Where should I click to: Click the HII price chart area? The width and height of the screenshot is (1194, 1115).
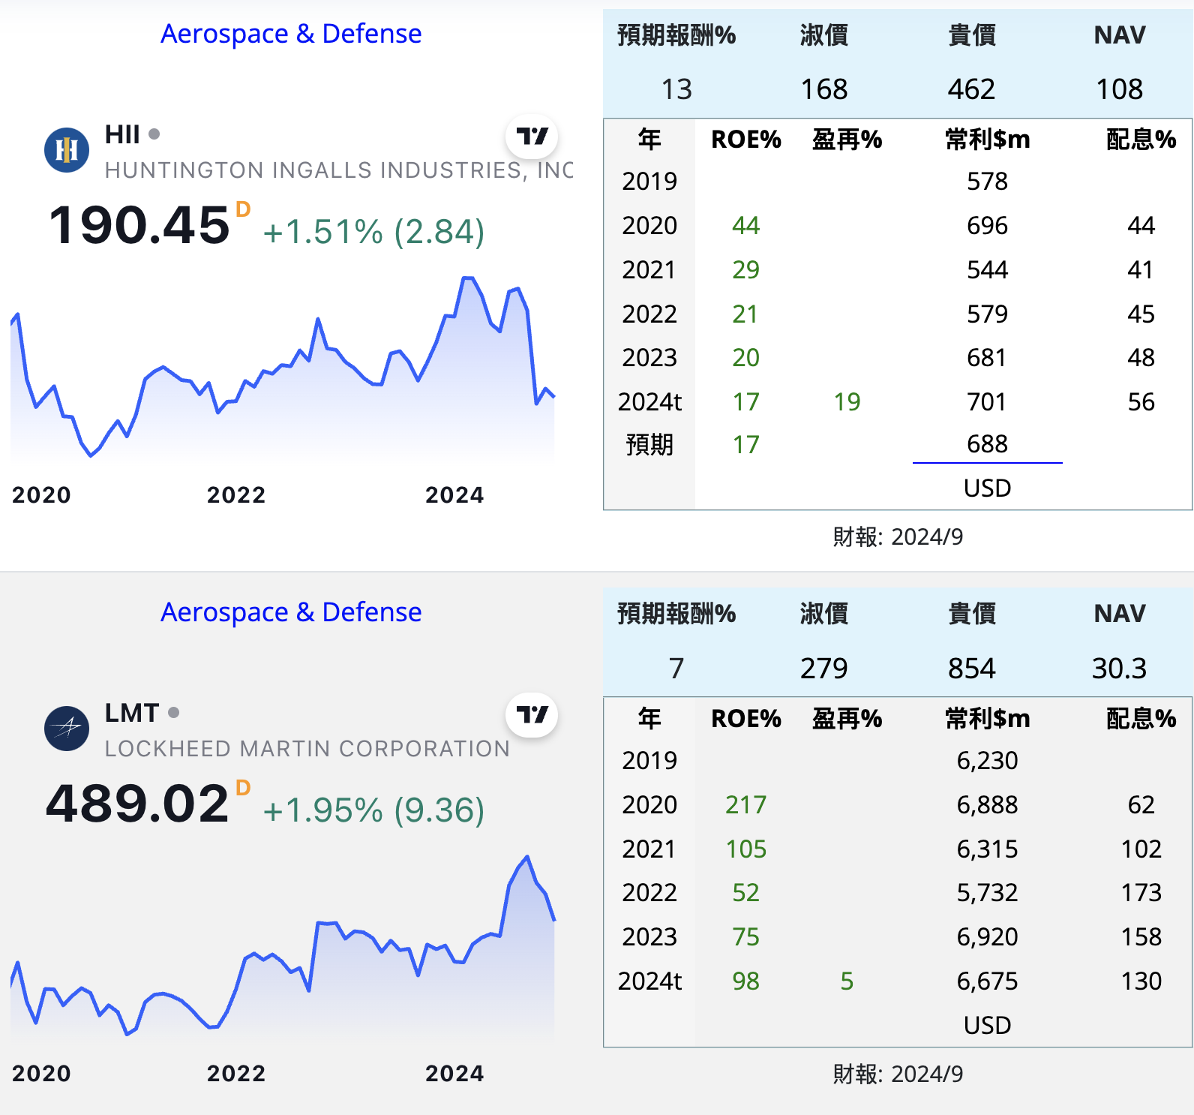click(x=283, y=369)
